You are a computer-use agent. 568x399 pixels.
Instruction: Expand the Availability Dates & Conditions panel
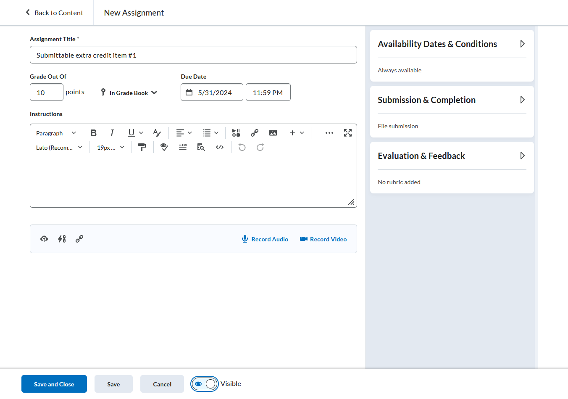[522, 44]
